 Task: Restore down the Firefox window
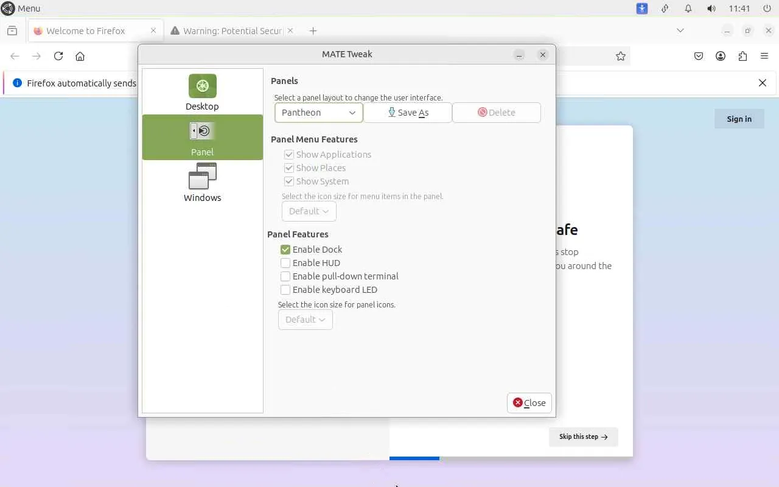[x=748, y=30]
